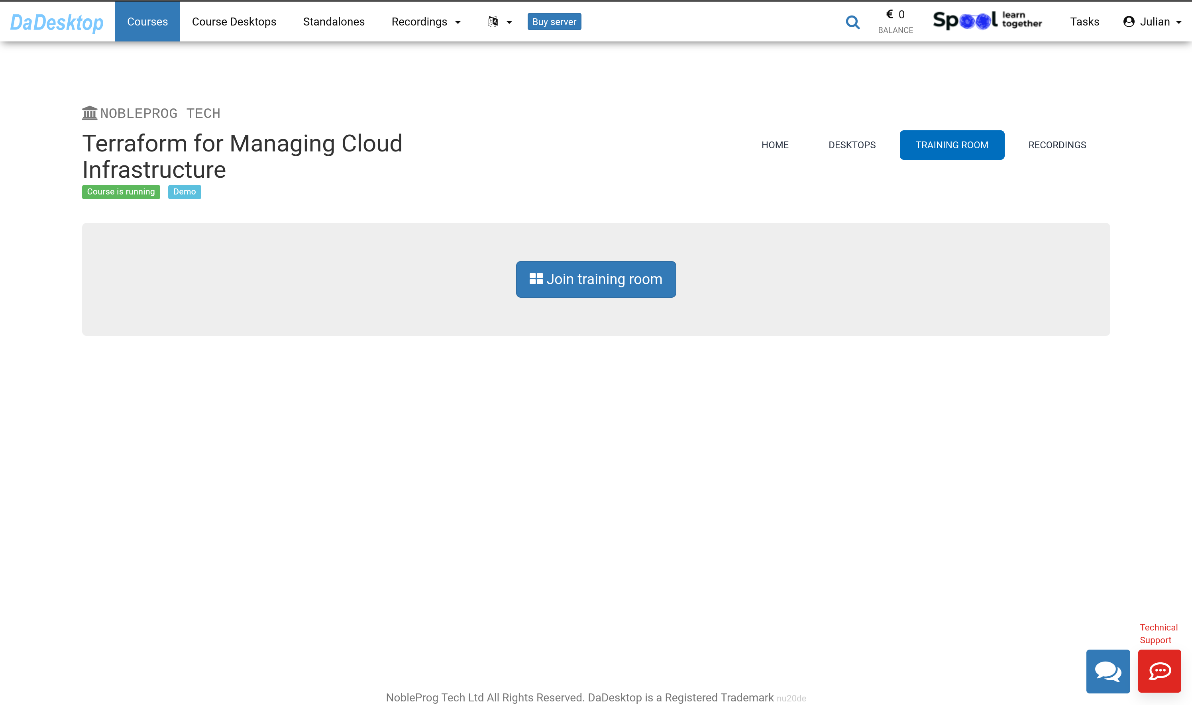Open the Julian account dropdown arrow
Image resolution: width=1192 pixels, height=705 pixels.
pos(1179,22)
